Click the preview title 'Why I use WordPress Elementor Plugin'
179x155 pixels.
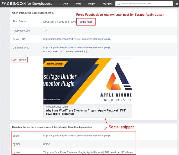coord(86,112)
